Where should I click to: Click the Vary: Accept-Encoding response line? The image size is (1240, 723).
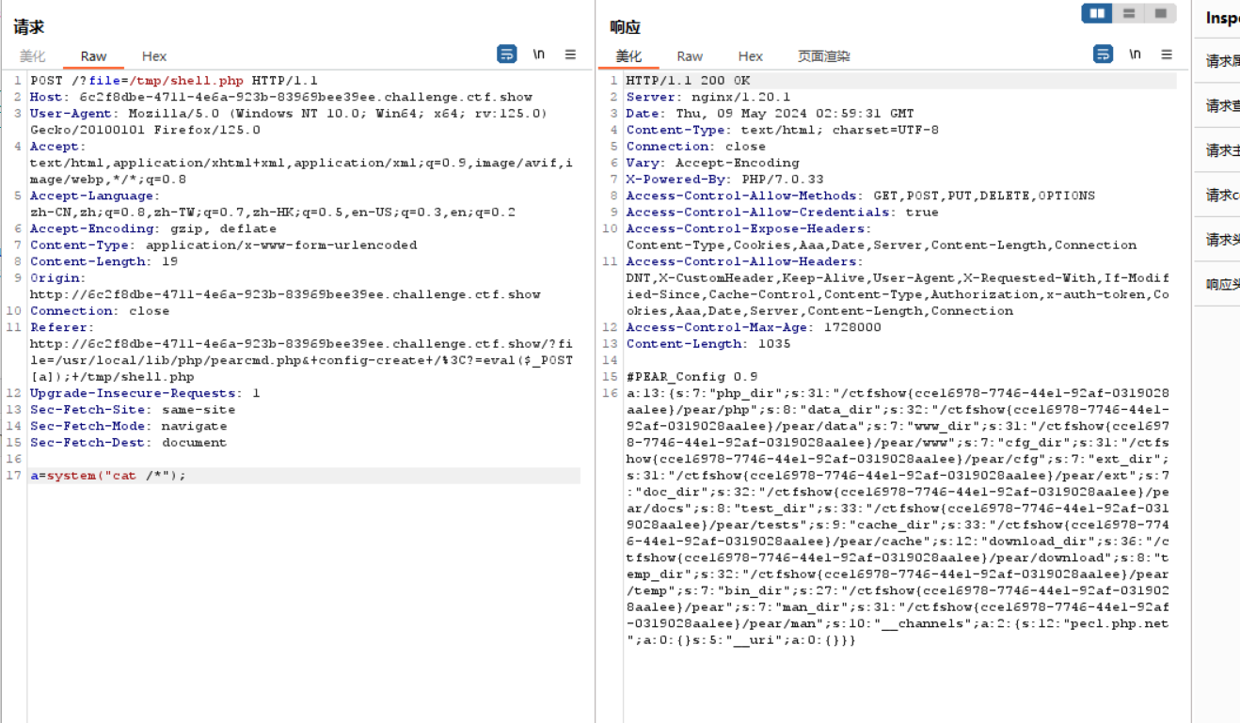(x=713, y=163)
